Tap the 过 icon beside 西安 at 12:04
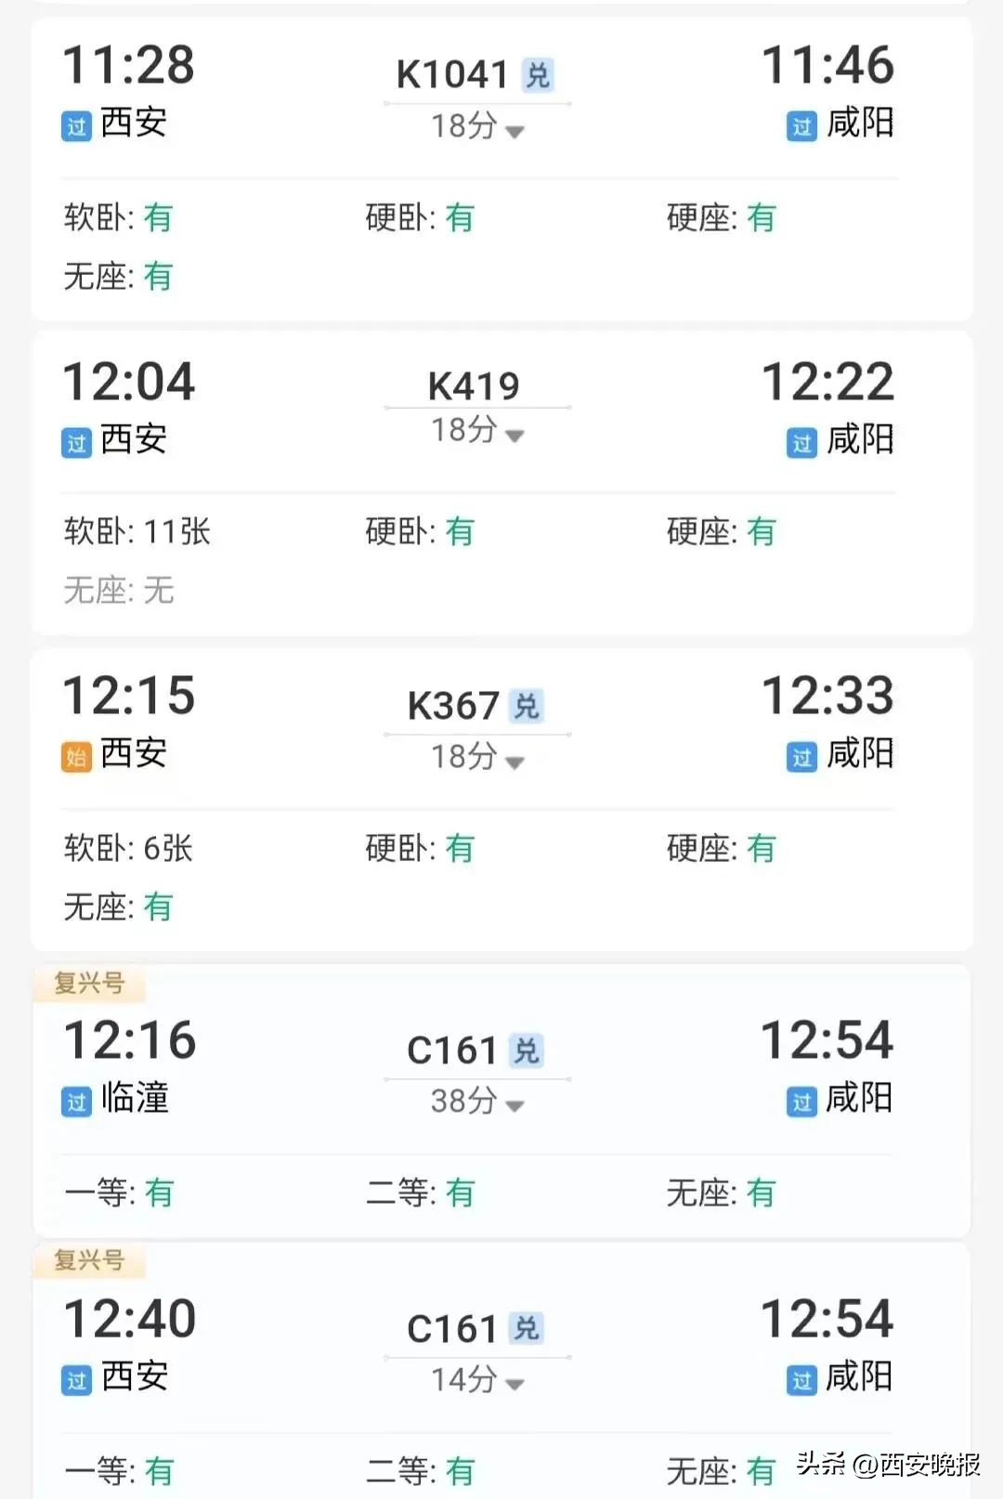The image size is (1003, 1499). click(76, 443)
